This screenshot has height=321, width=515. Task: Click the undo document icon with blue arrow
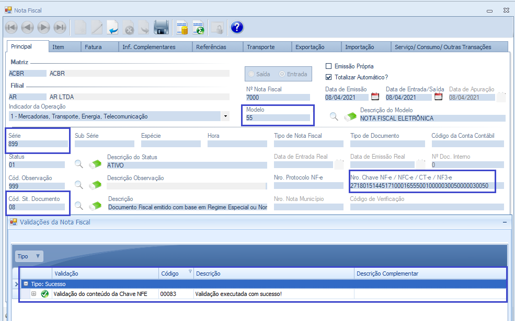point(113,27)
